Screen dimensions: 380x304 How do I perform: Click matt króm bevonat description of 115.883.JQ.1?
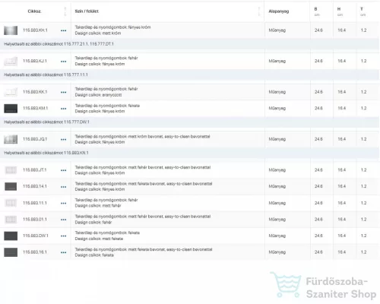pos(142,137)
